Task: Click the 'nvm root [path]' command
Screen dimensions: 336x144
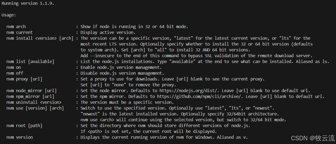Action: 24,125
